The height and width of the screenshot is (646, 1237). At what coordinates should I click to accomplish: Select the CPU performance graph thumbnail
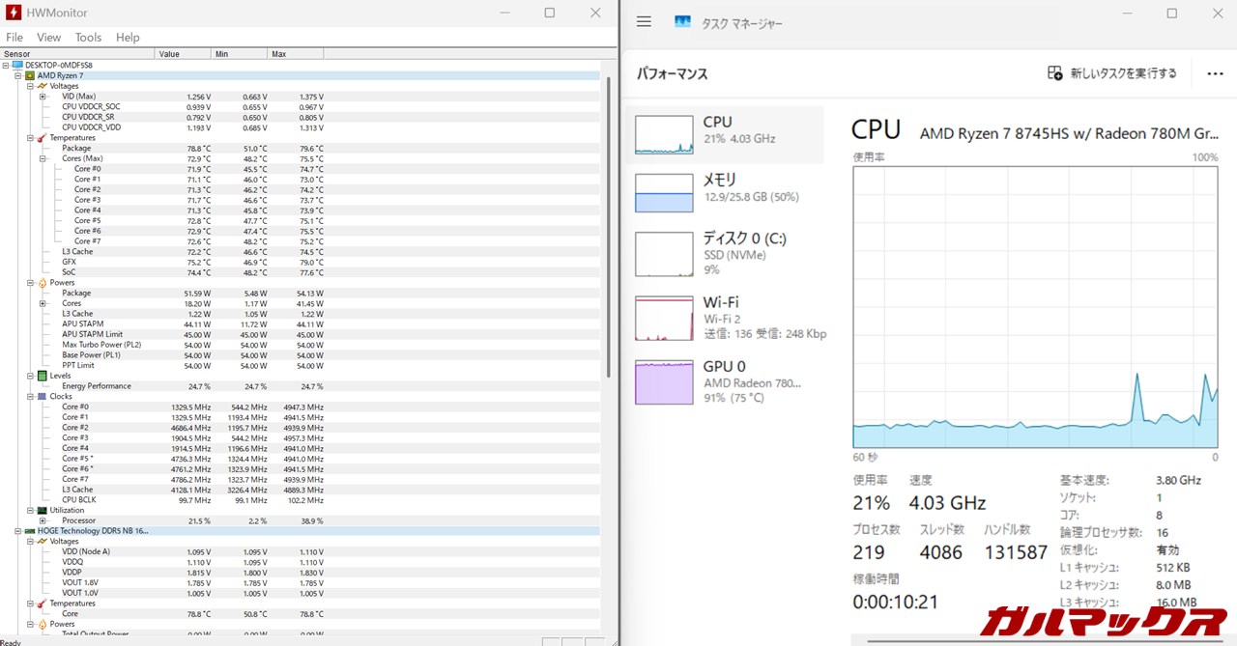pyautogui.click(x=664, y=135)
